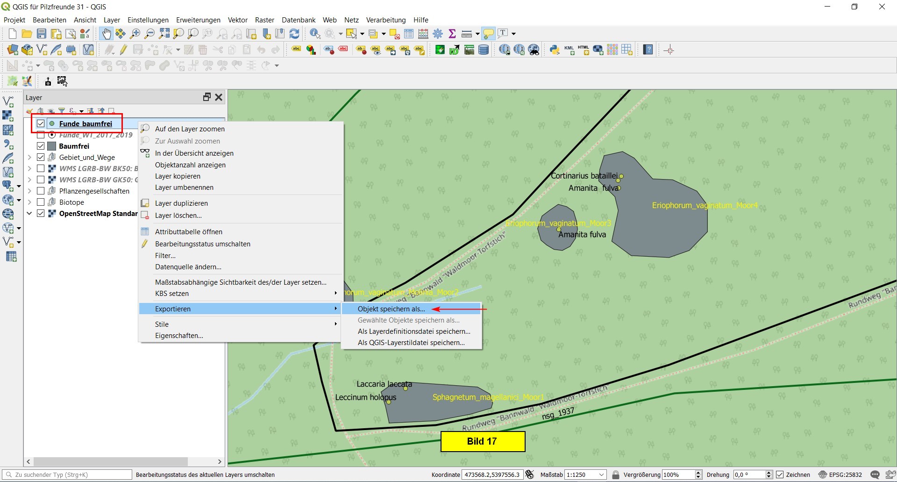Select the Identify Features tool

click(x=315, y=34)
